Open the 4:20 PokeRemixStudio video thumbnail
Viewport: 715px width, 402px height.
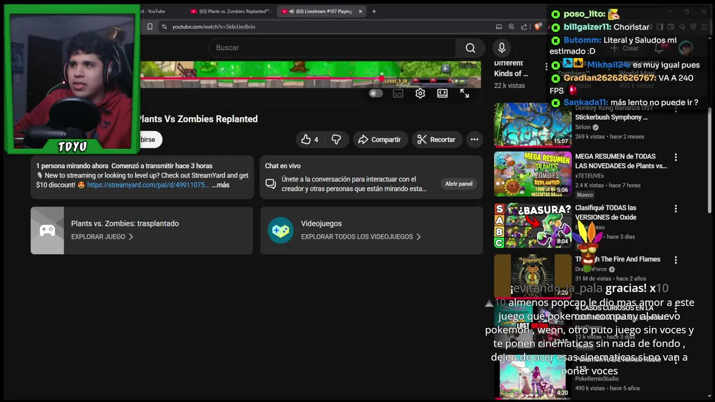point(533,377)
